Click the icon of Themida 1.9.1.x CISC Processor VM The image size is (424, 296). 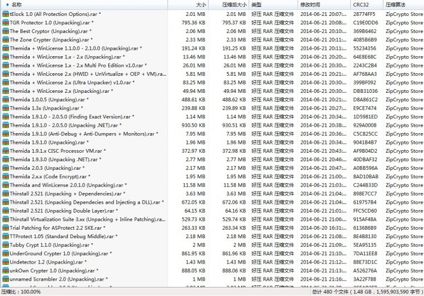point(5,151)
